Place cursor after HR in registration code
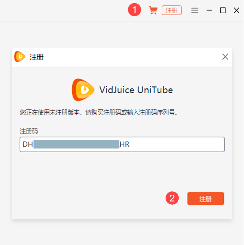This screenshot has height=245, width=244. point(130,144)
